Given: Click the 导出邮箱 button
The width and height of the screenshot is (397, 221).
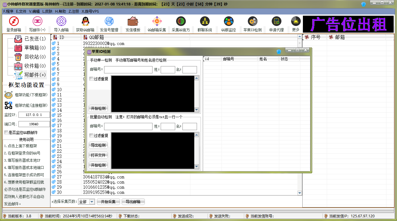Looking at the screenshot, I should [133, 202].
